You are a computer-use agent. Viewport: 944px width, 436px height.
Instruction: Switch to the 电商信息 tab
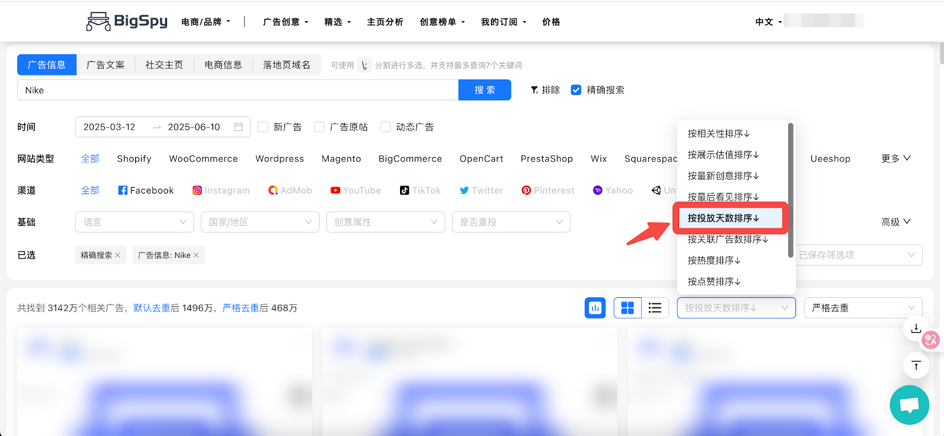[223, 65]
